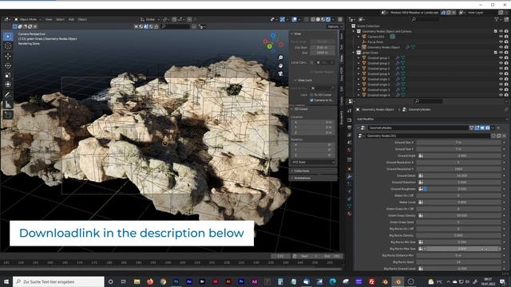This screenshot has width=511, height=287.
Task: Click the viewport zoom magnifier icon
Action: tap(280, 57)
